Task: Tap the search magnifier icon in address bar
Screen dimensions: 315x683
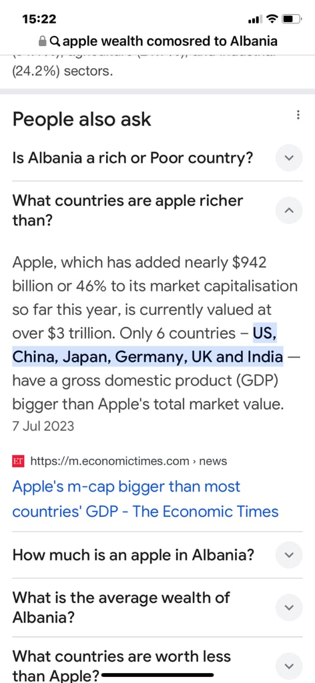Action: pyautogui.click(x=55, y=41)
